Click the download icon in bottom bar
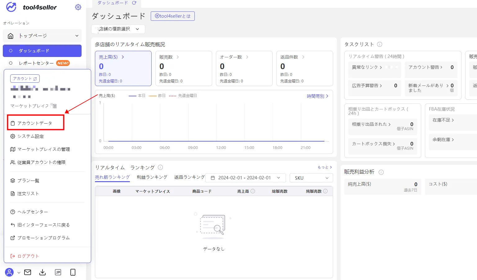 coord(42,272)
